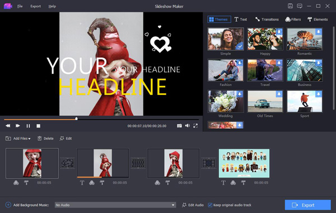Click the rewind playback button

tap(8, 126)
